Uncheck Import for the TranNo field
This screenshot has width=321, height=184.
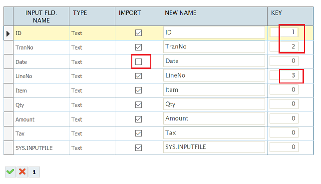tap(138, 47)
